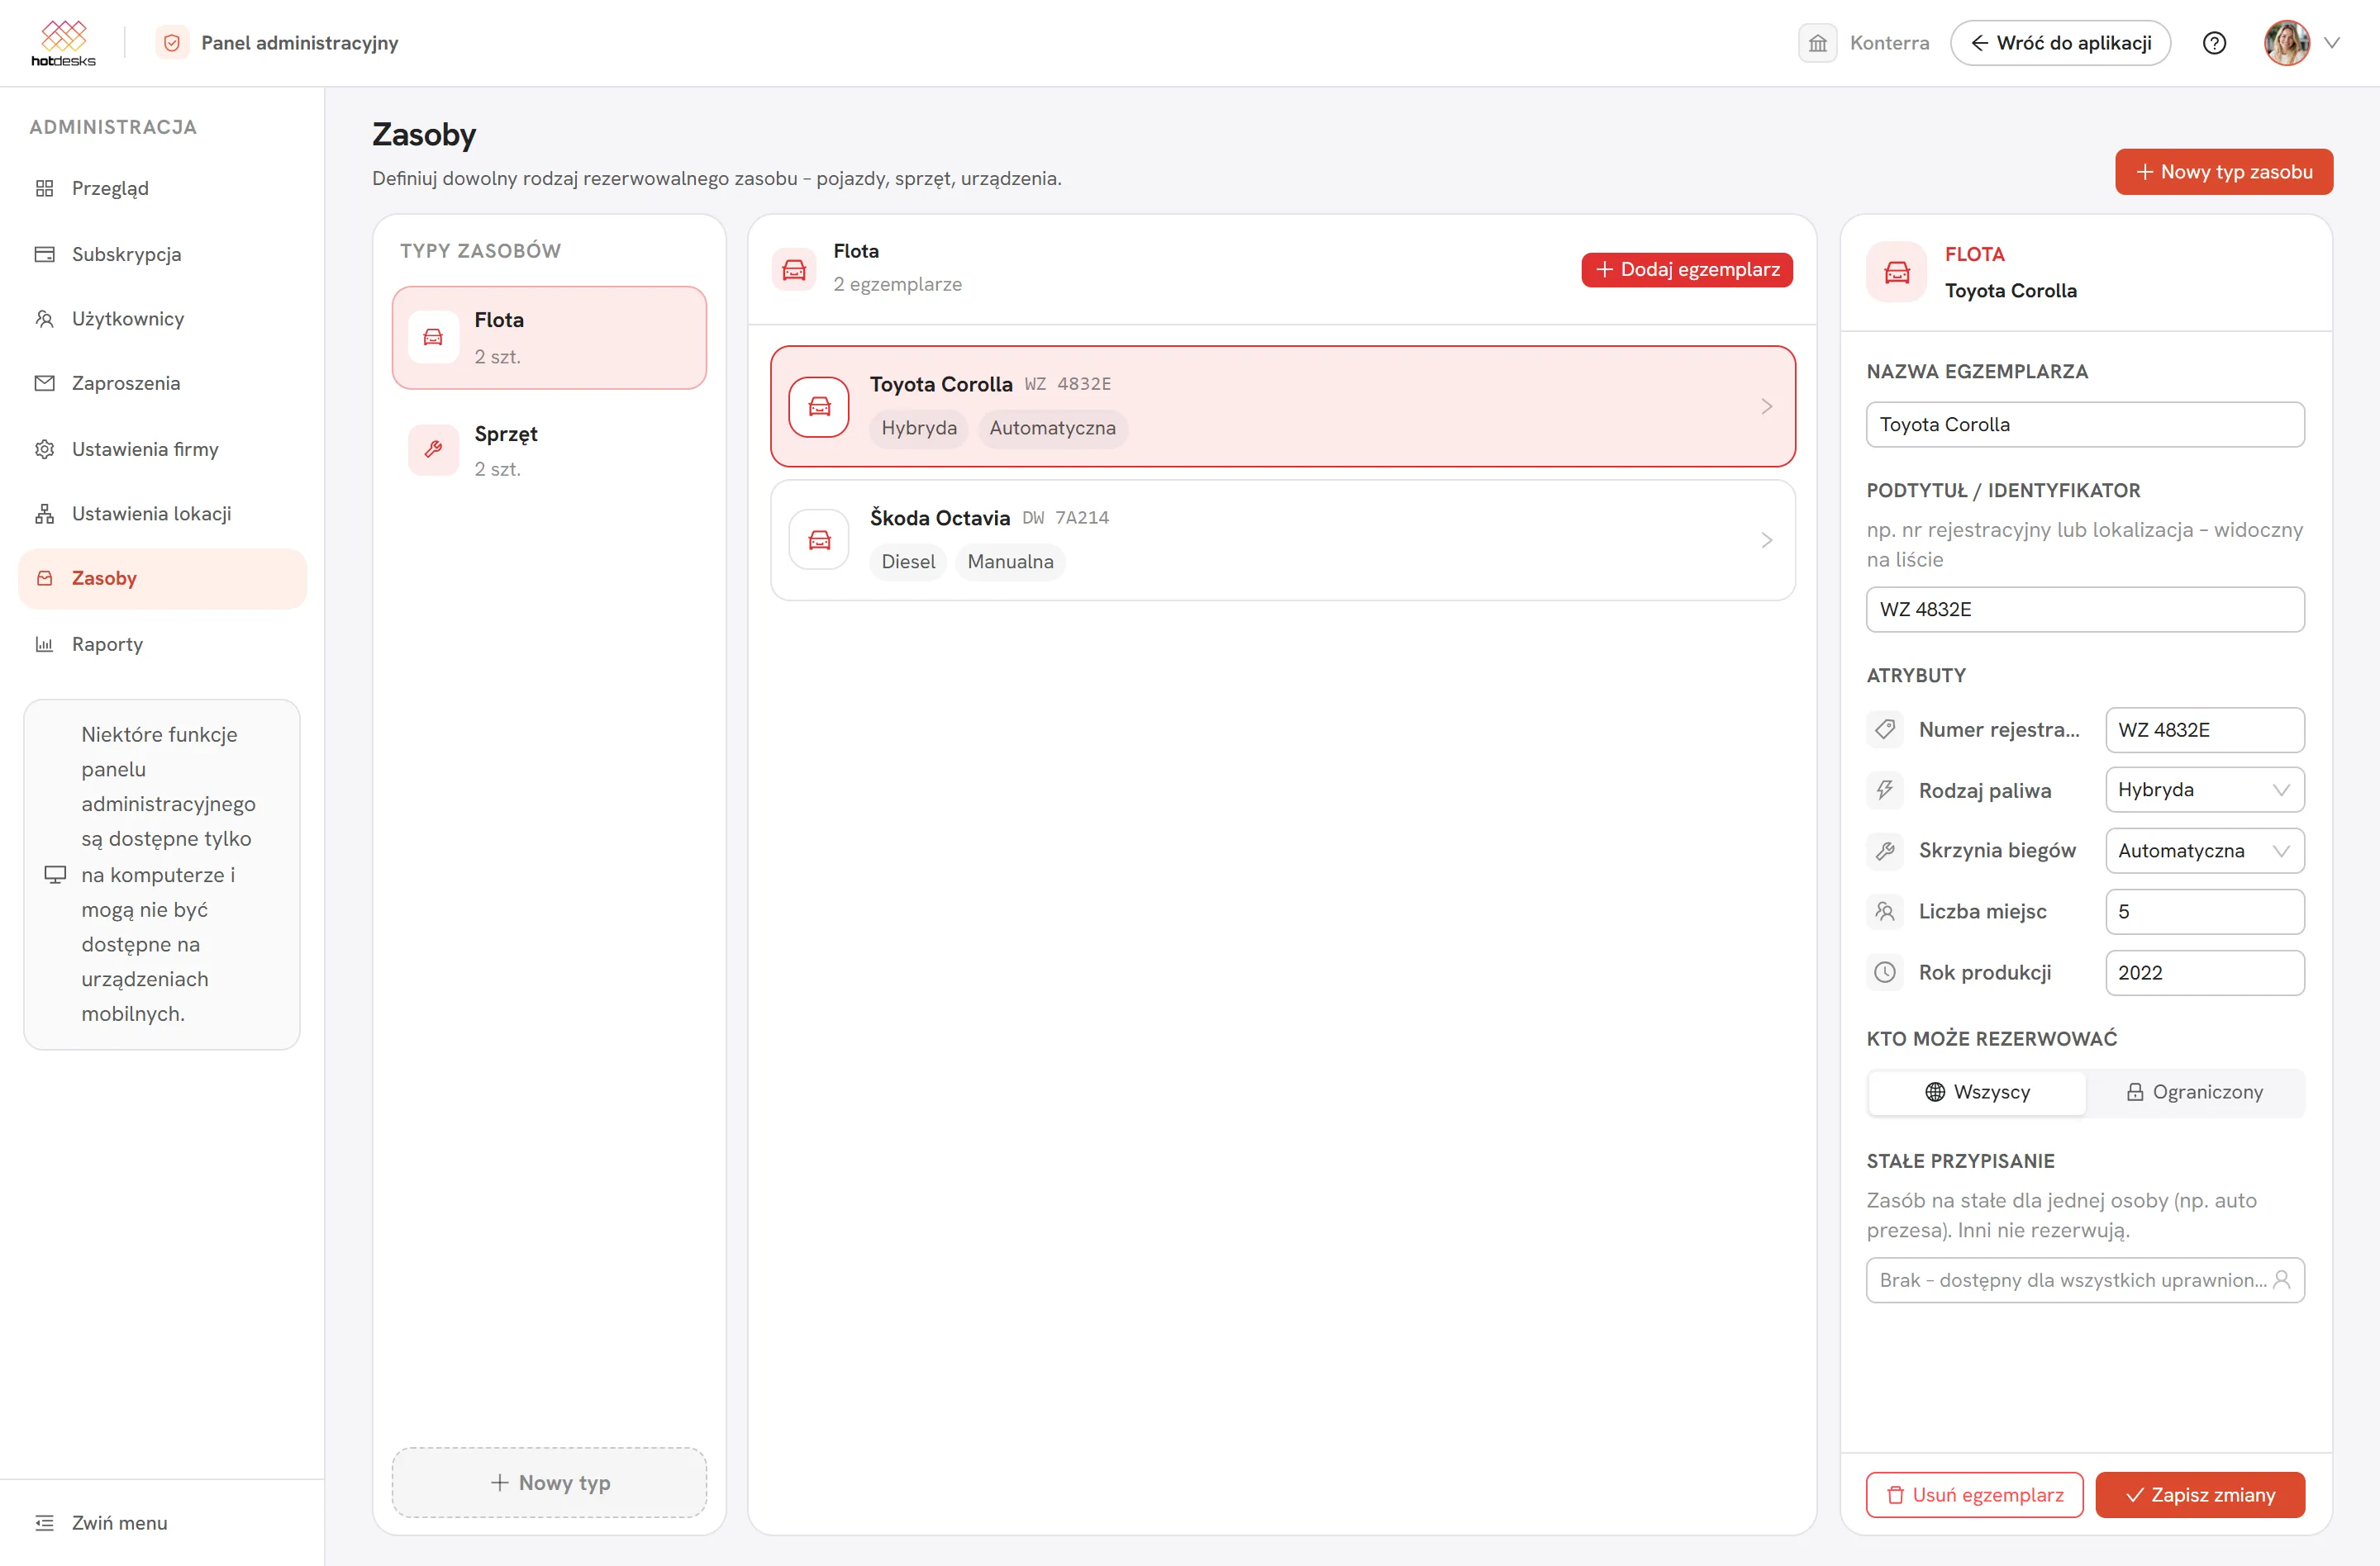Expand the Škoda Octavia row chevron

coord(1766,541)
